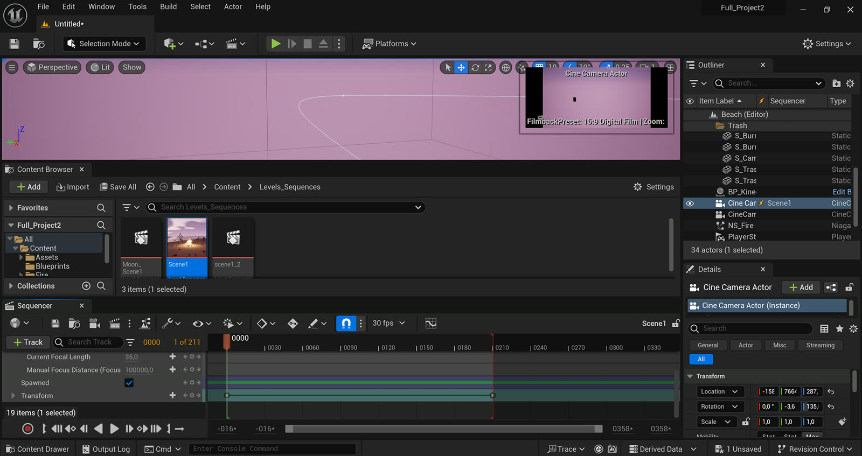Toggle the Lit view mode button
The height and width of the screenshot is (456, 862).
click(100, 67)
